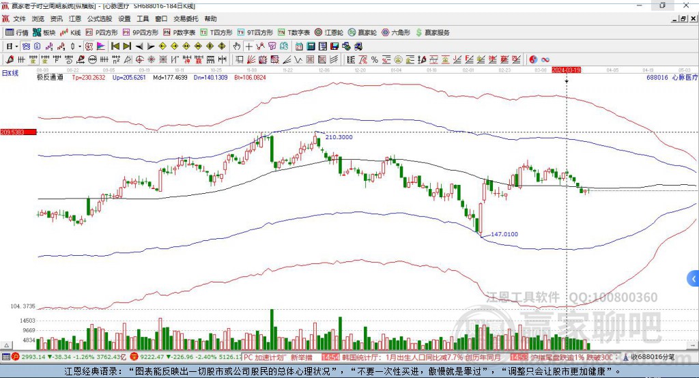Open the 帮助 menu

point(210,18)
